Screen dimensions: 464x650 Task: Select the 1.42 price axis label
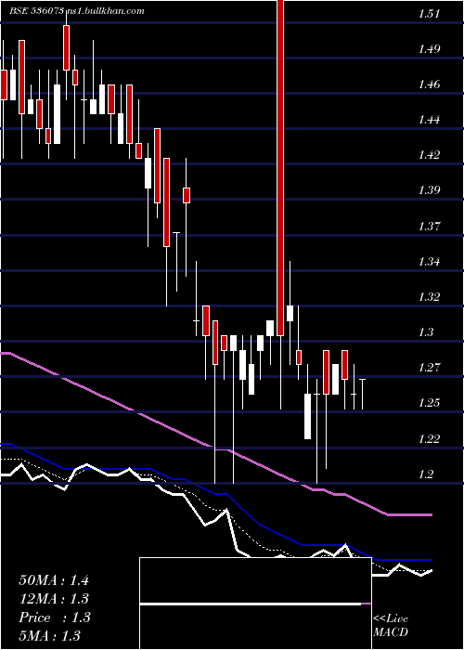(x=429, y=155)
